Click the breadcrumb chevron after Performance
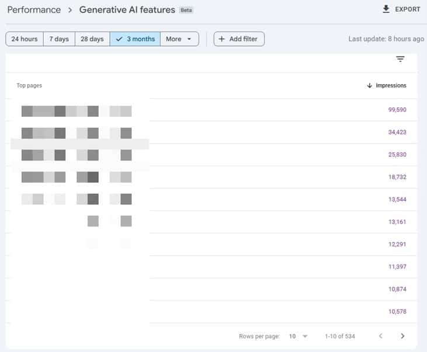Image resolution: width=427 pixels, height=352 pixels. click(x=70, y=10)
